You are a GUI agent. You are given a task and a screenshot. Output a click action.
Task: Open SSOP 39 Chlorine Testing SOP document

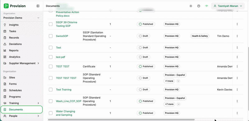[x=67, y=24]
